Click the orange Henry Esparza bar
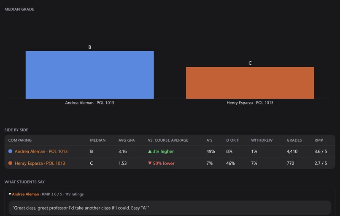 [250, 83]
